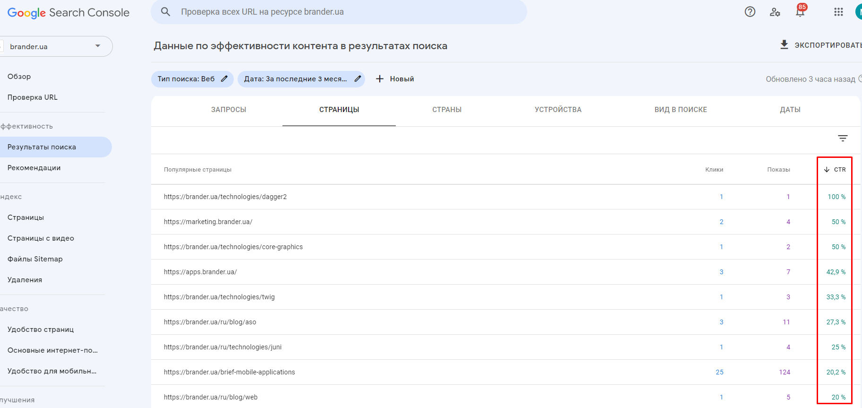Expand the brander.ua property dropdown
862x408 pixels.
[x=98, y=46]
